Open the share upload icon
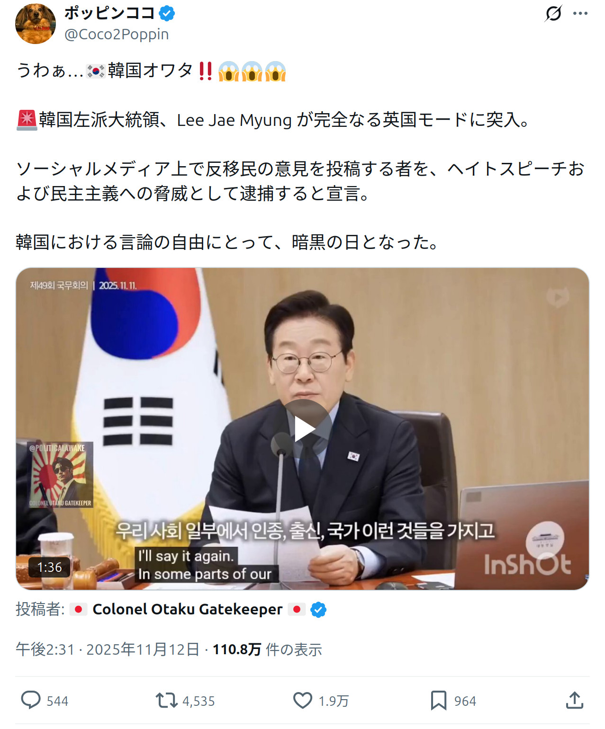Viewport: 605px width, 729px height. click(575, 700)
